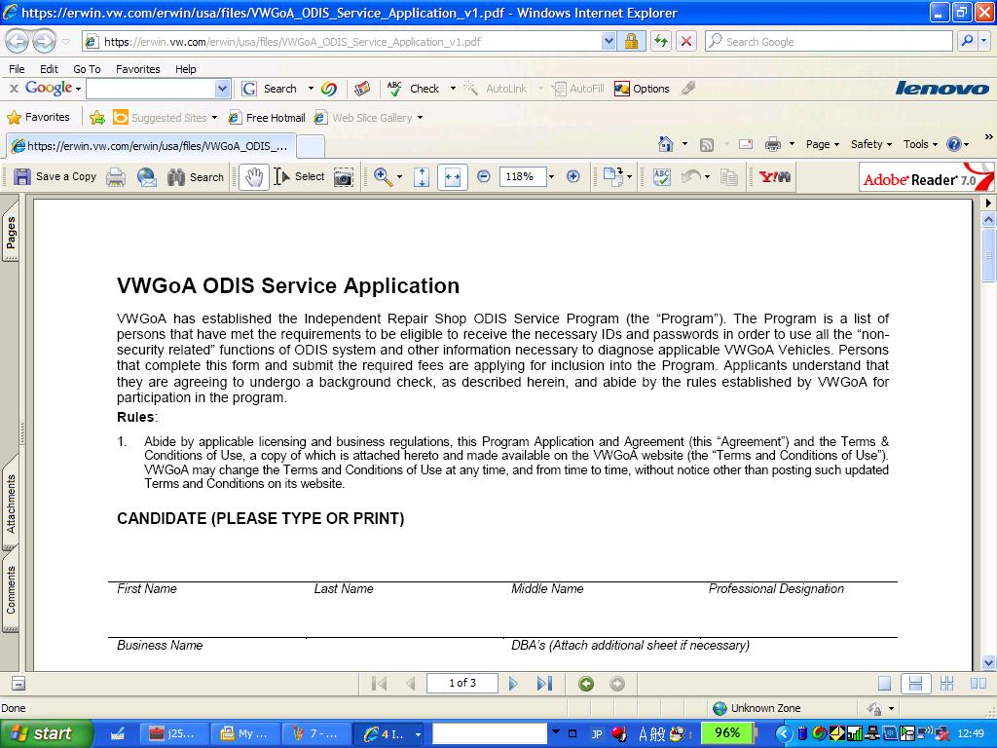997x748 pixels.
Task: Click the IE Back arrow button
Action: [x=18, y=41]
